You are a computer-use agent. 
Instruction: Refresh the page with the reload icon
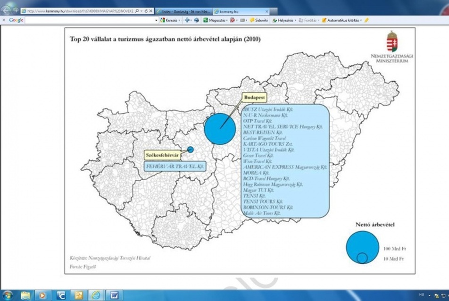coord(146,11)
